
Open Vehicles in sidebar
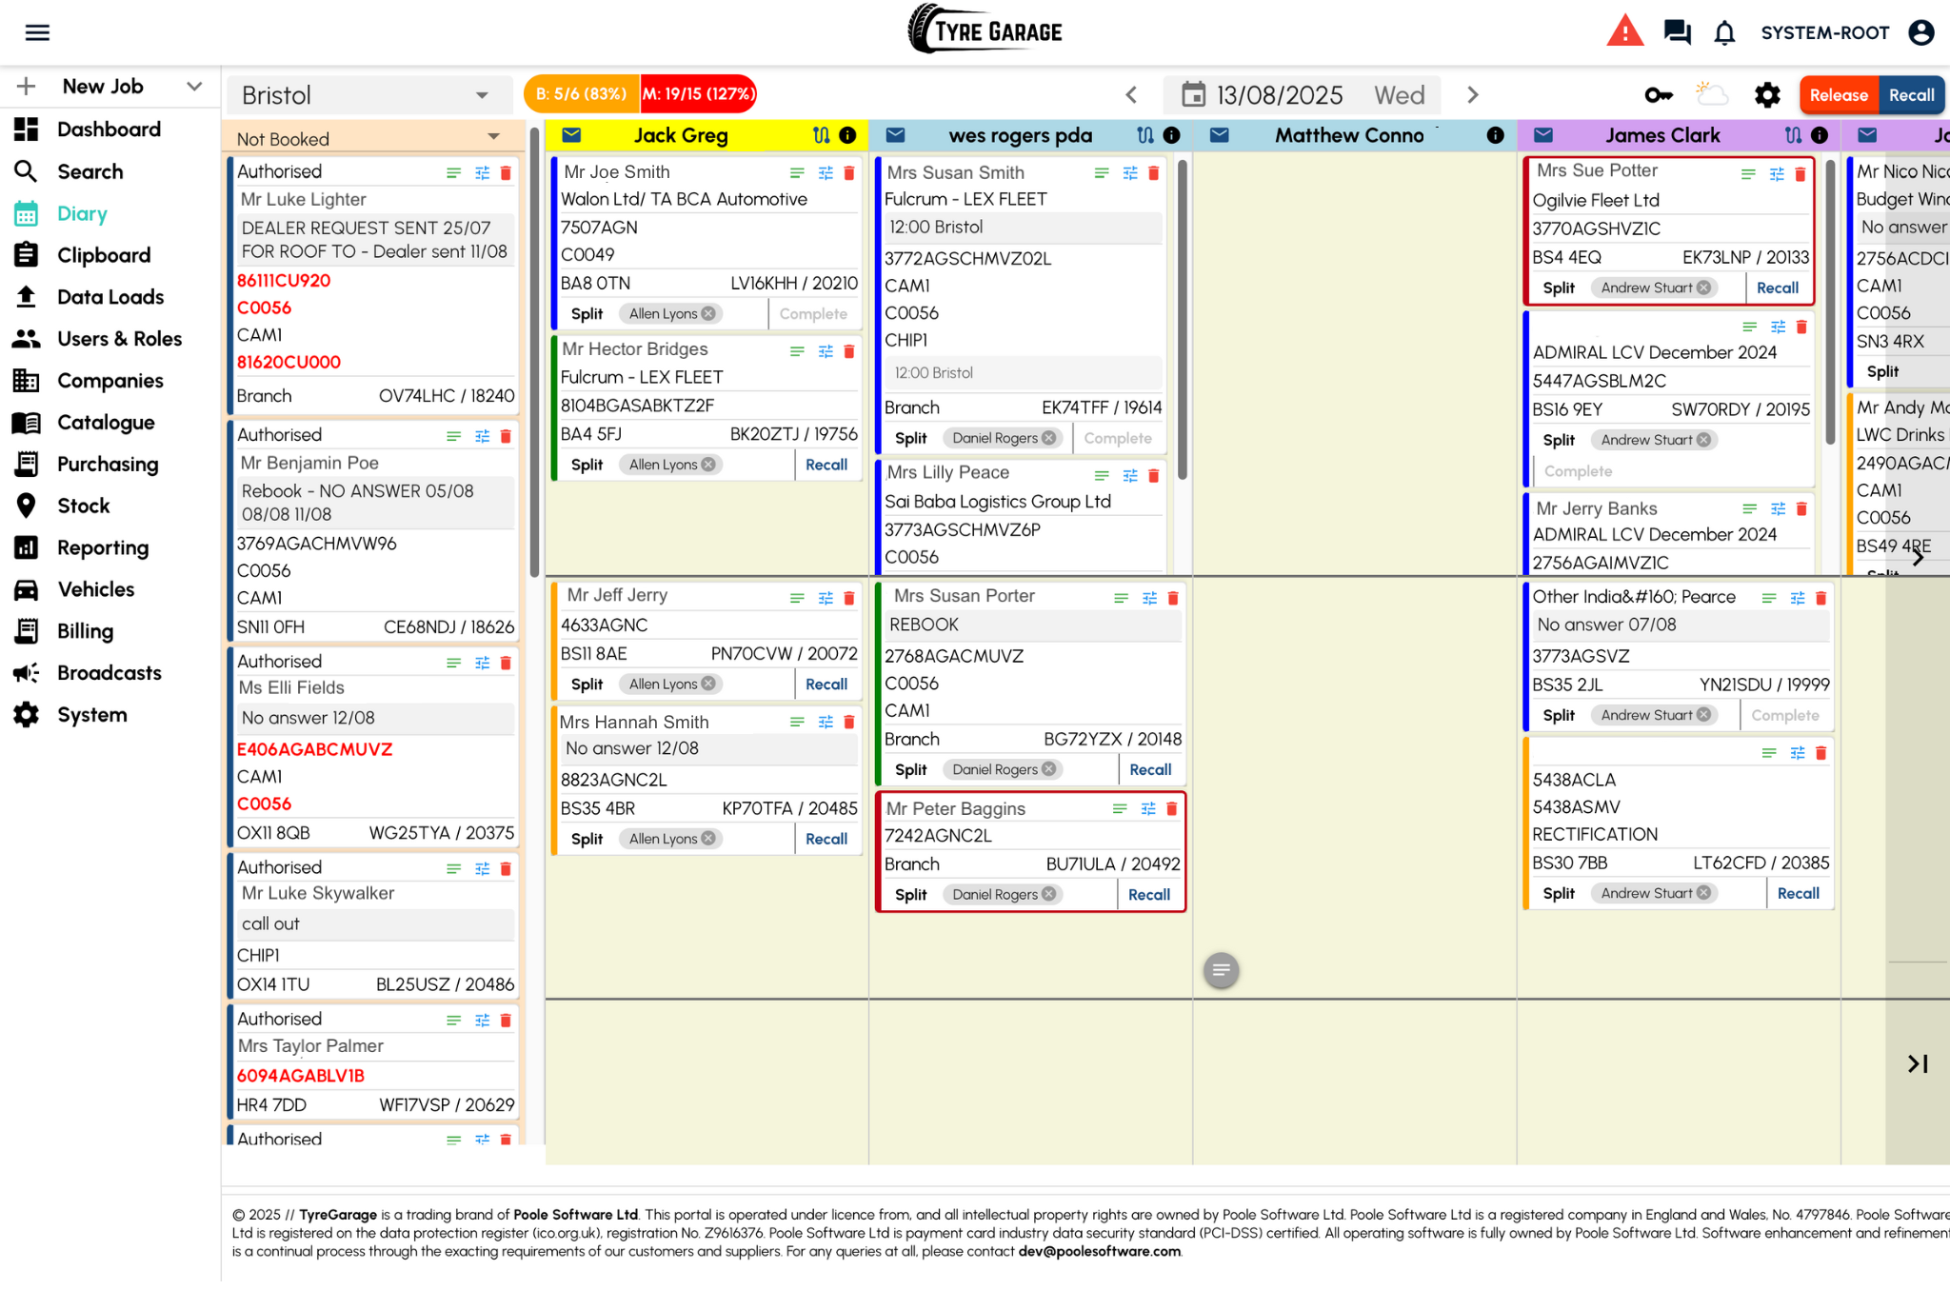tap(95, 589)
